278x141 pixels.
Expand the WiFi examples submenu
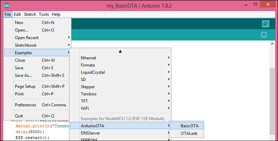pos(120,108)
